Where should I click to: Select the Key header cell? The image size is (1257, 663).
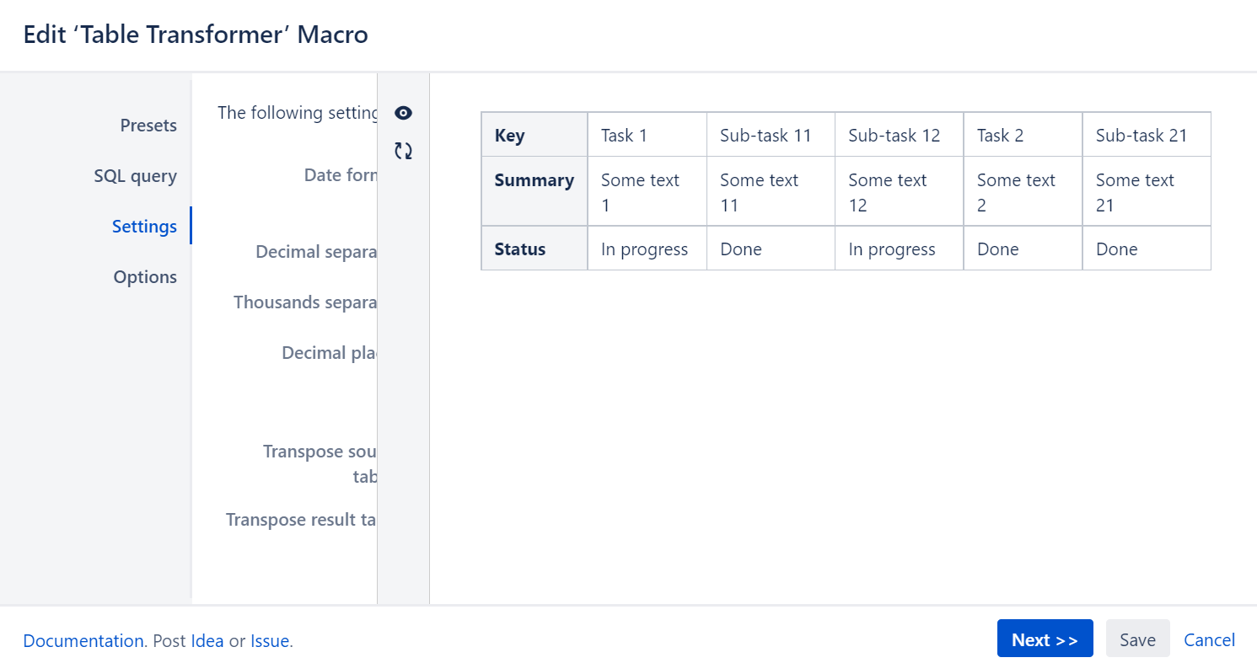click(534, 135)
